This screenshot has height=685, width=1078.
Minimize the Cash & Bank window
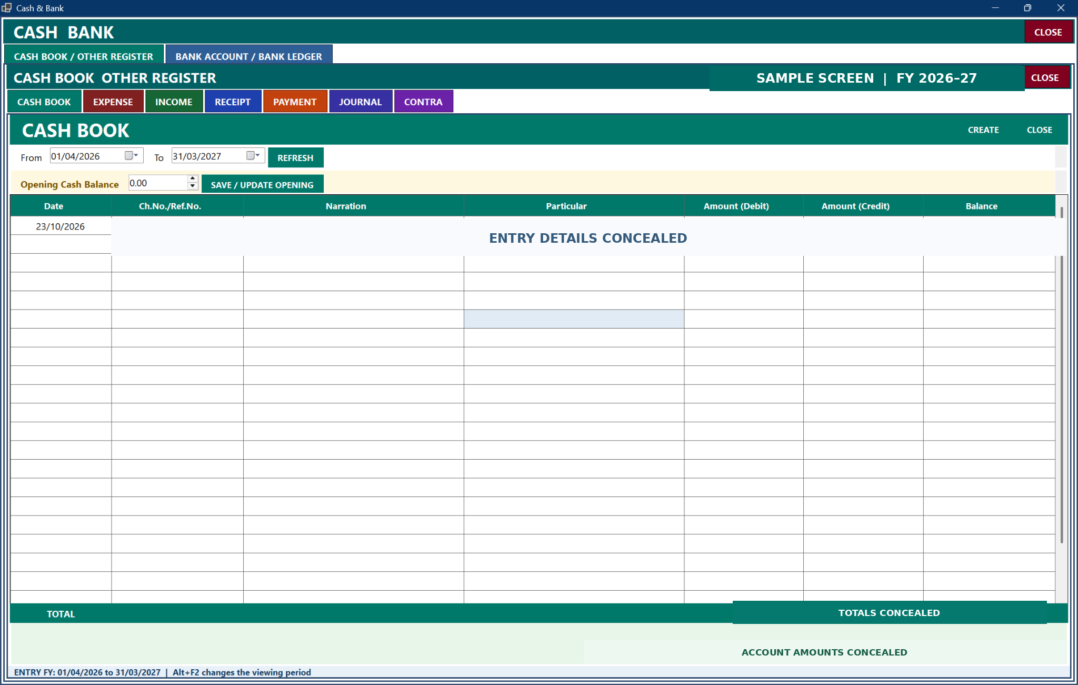tap(995, 8)
